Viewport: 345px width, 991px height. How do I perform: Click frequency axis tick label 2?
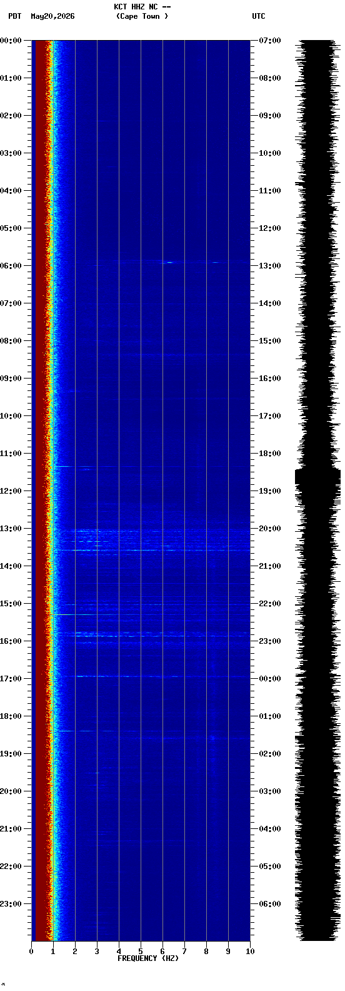[75, 952]
